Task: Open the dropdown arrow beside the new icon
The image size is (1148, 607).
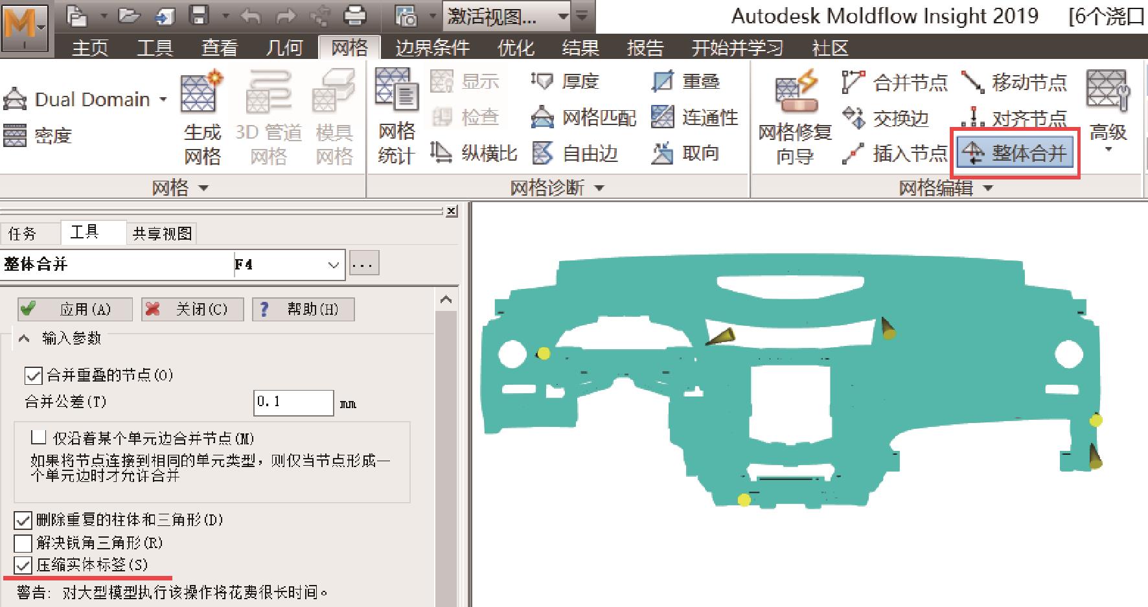Action: [104, 16]
